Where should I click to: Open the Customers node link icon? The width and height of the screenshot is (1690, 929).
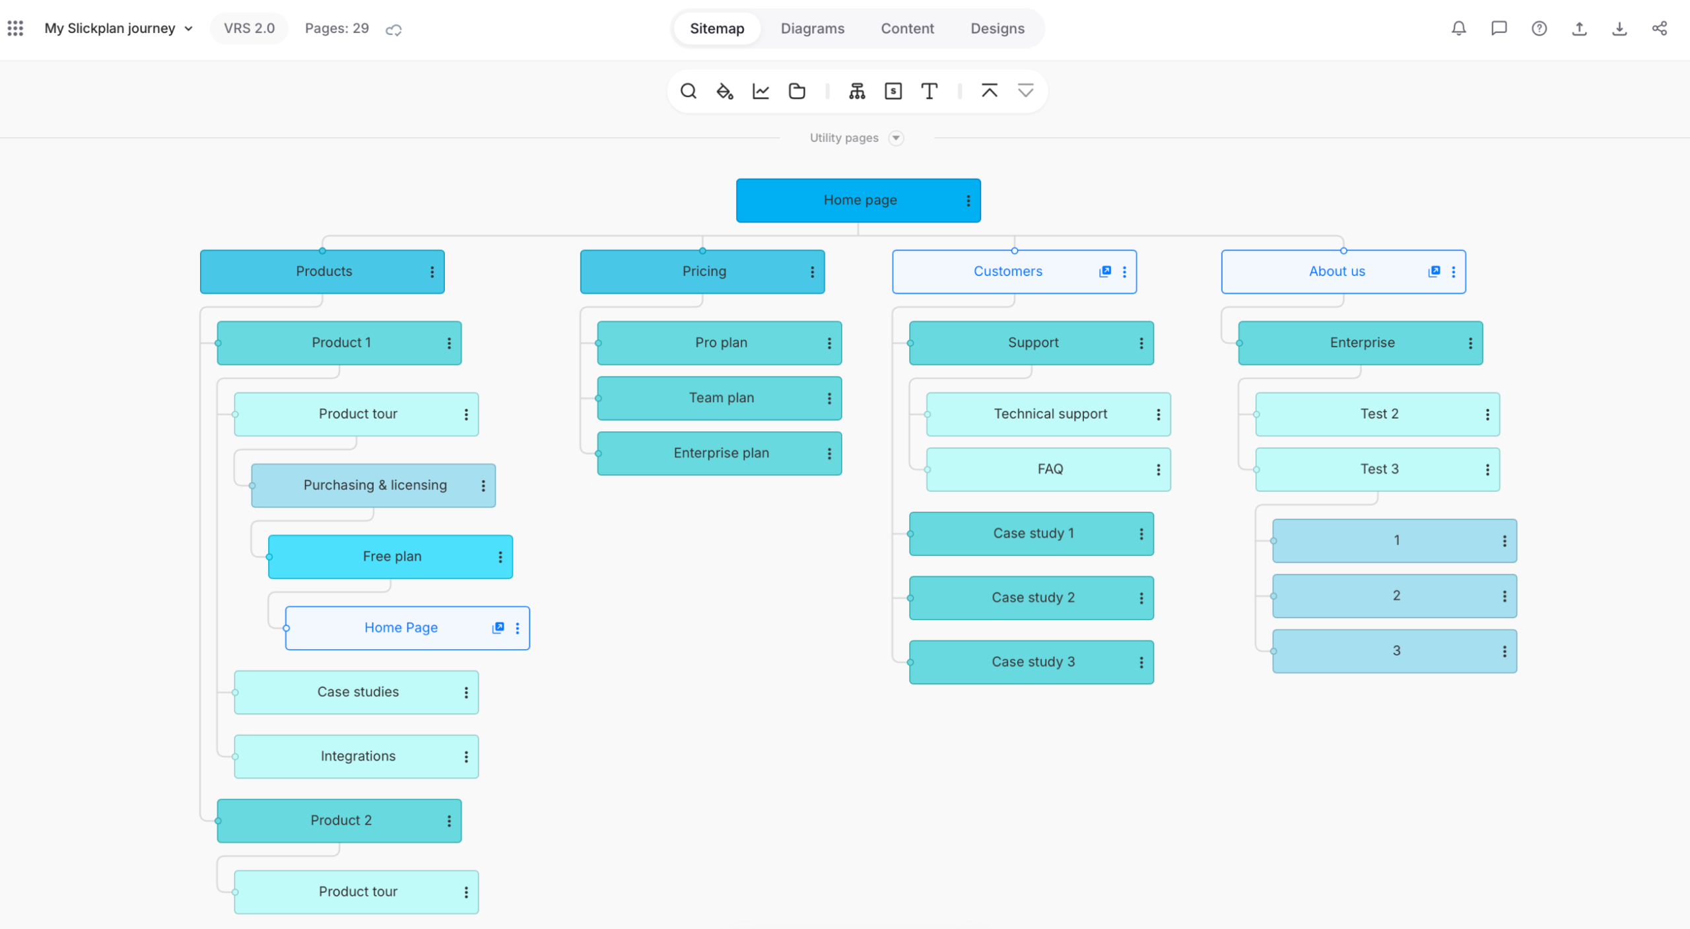(1104, 271)
